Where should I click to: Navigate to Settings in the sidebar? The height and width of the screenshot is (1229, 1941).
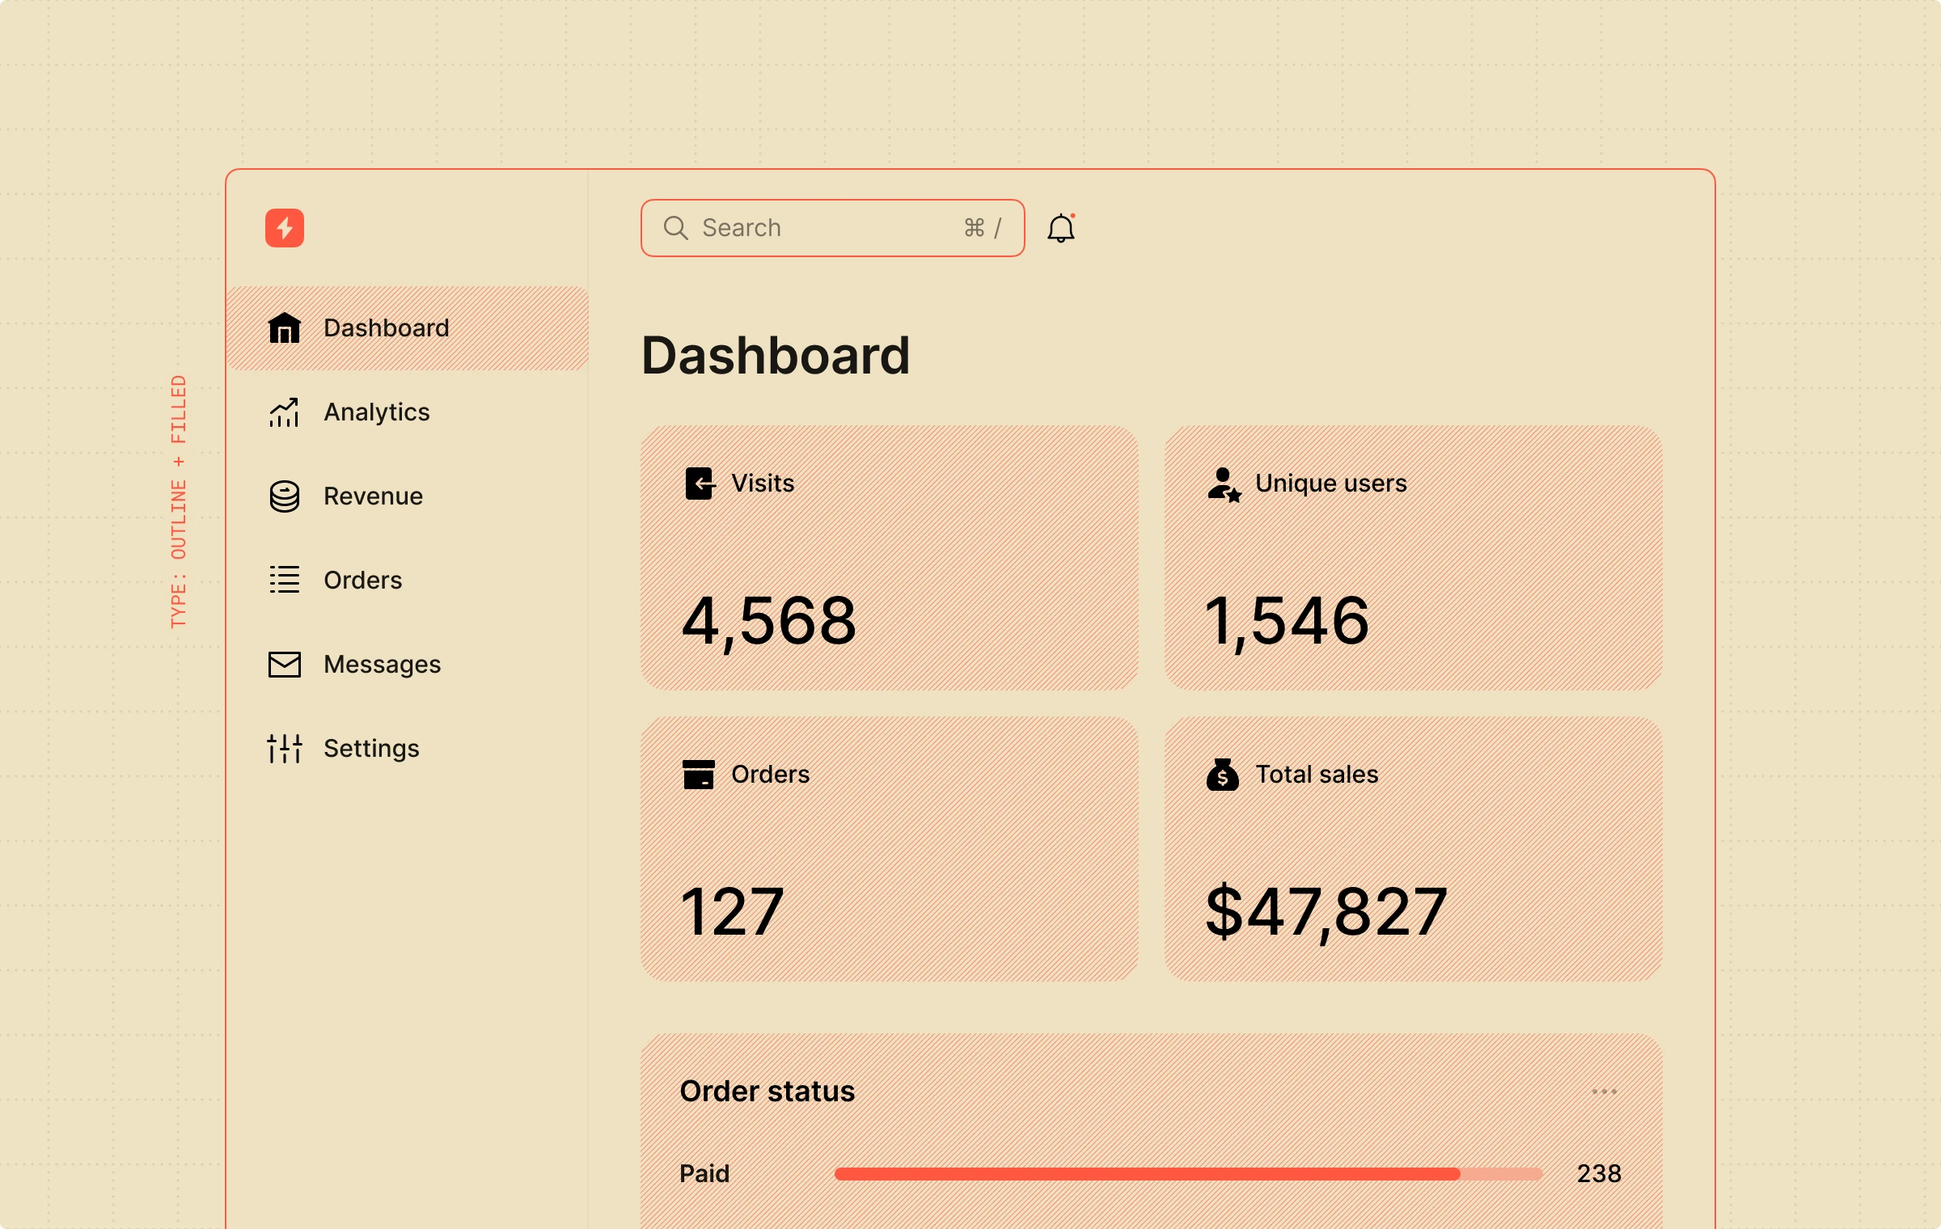pos(408,749)
